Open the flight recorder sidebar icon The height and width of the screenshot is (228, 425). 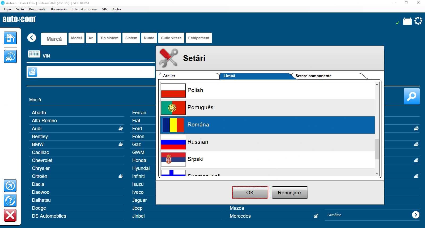pos(10,186)
